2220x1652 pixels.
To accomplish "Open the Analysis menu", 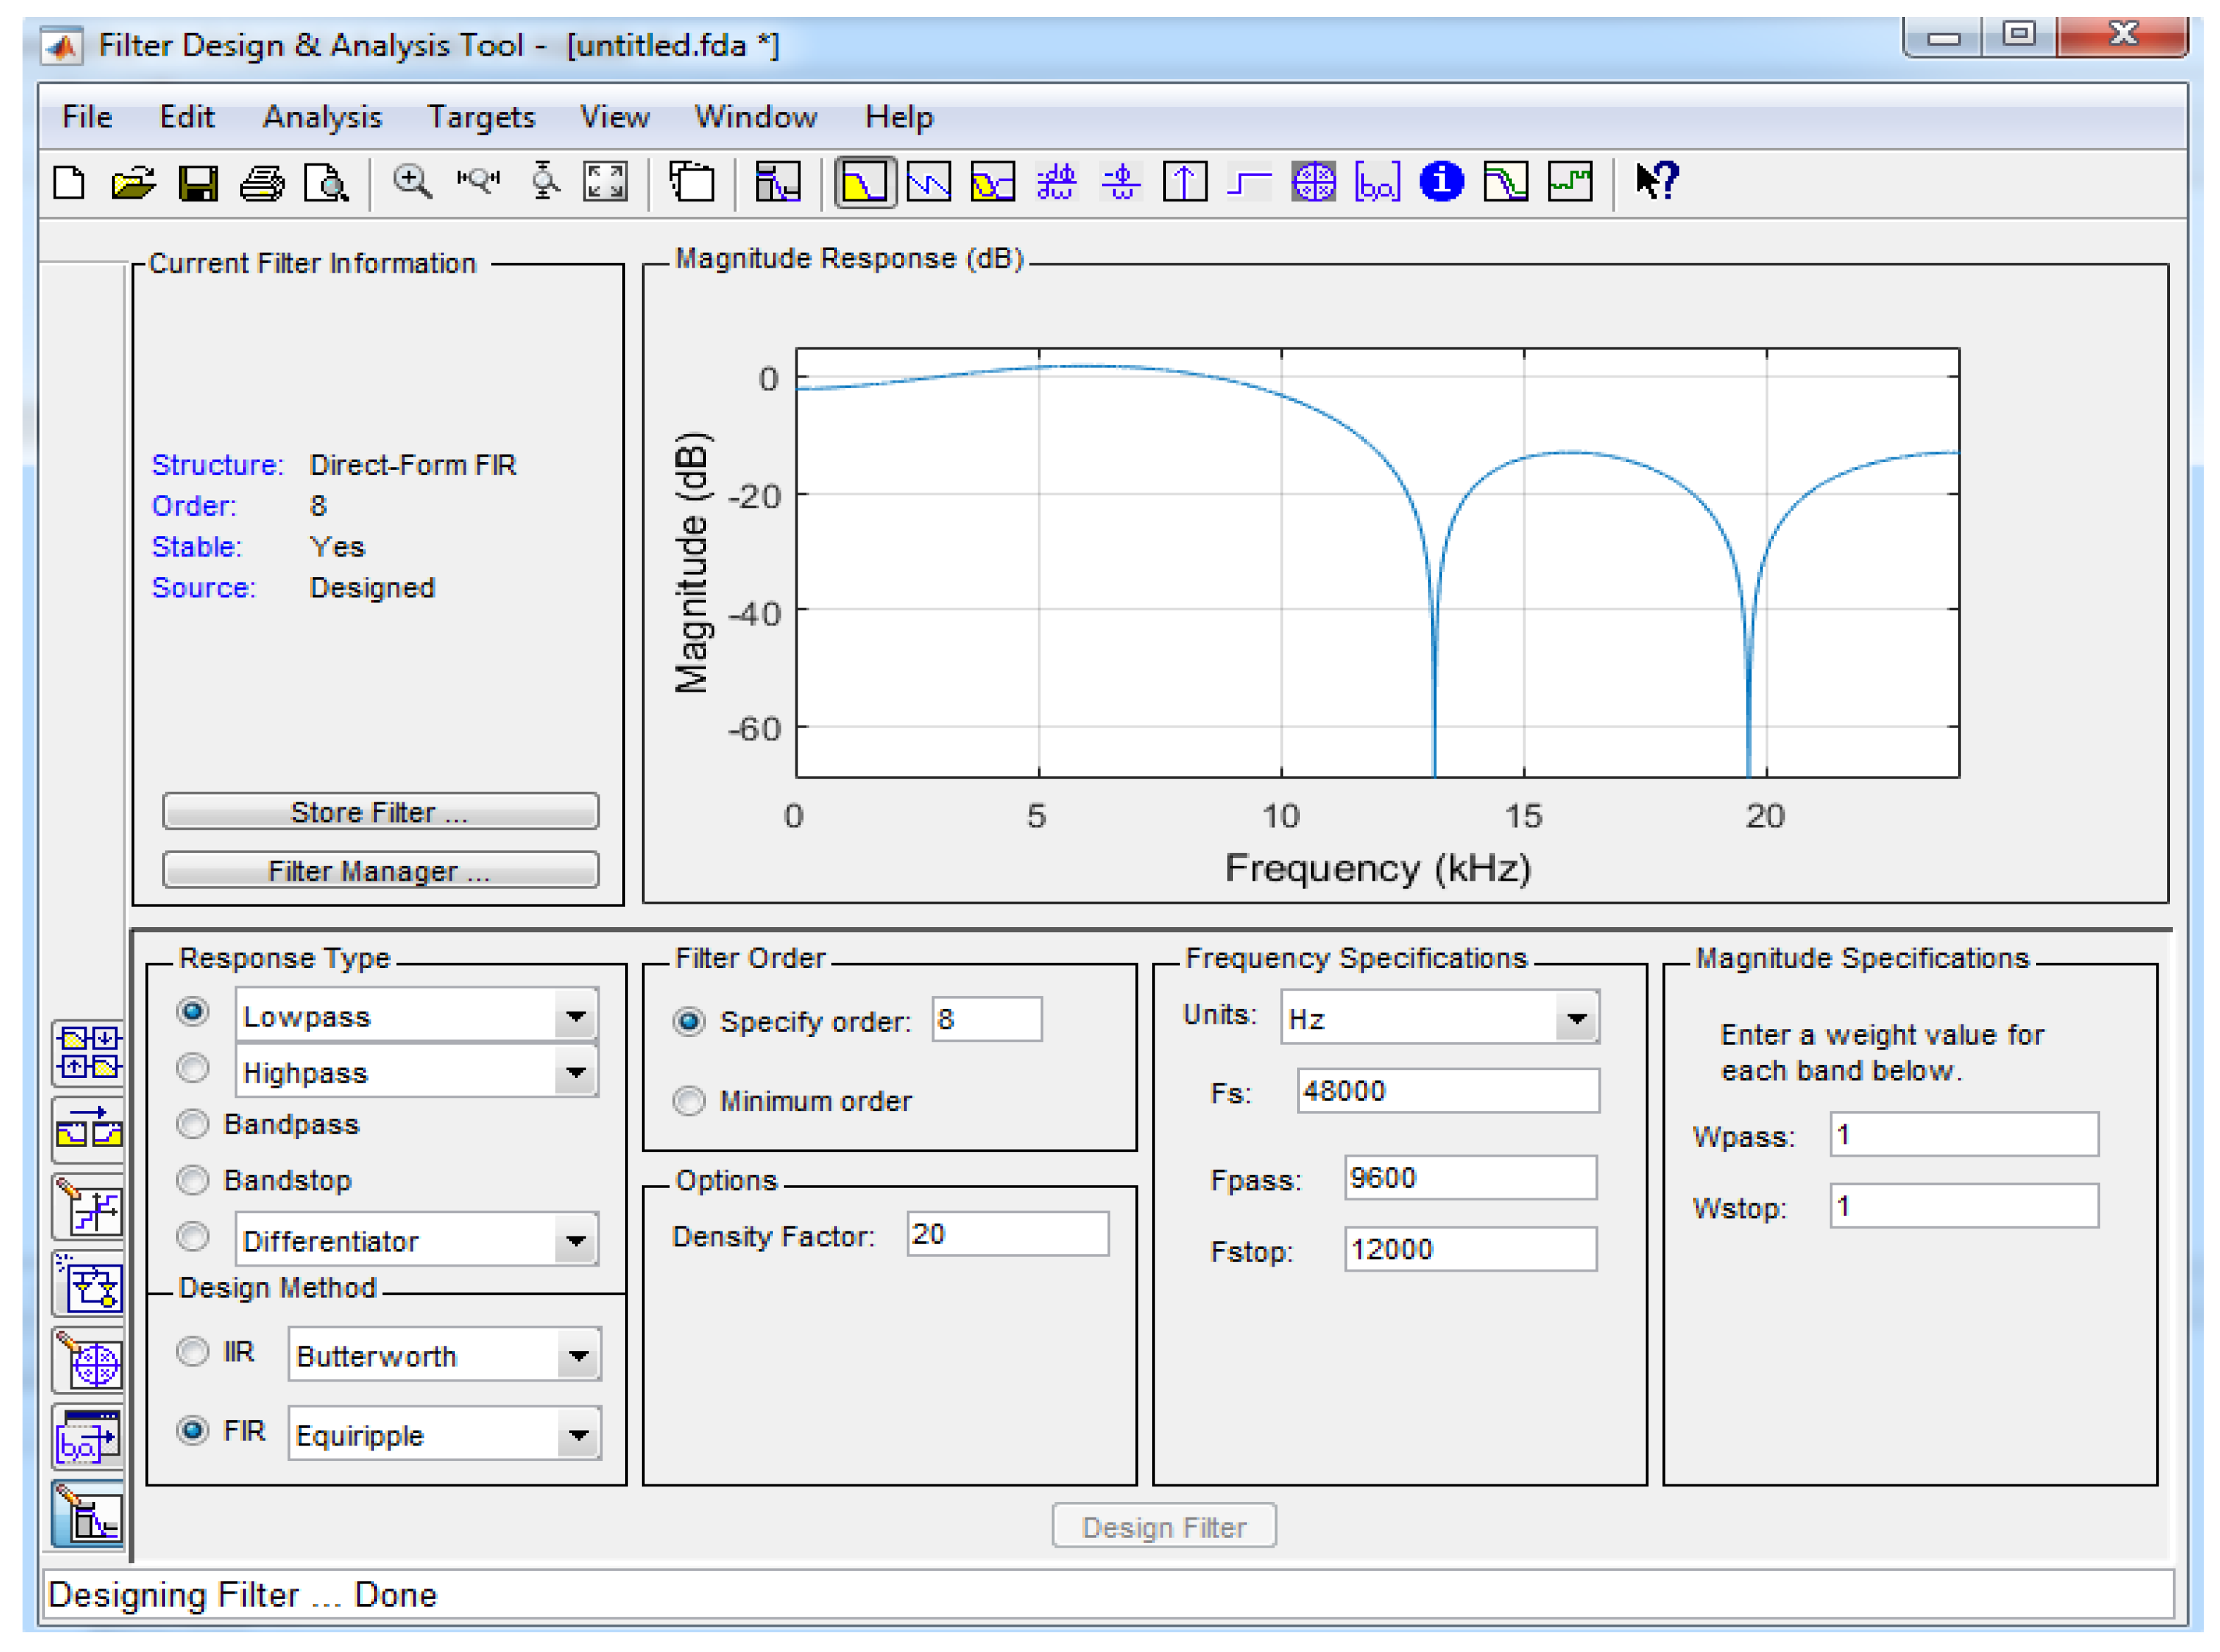I will [x=322, y=117].
